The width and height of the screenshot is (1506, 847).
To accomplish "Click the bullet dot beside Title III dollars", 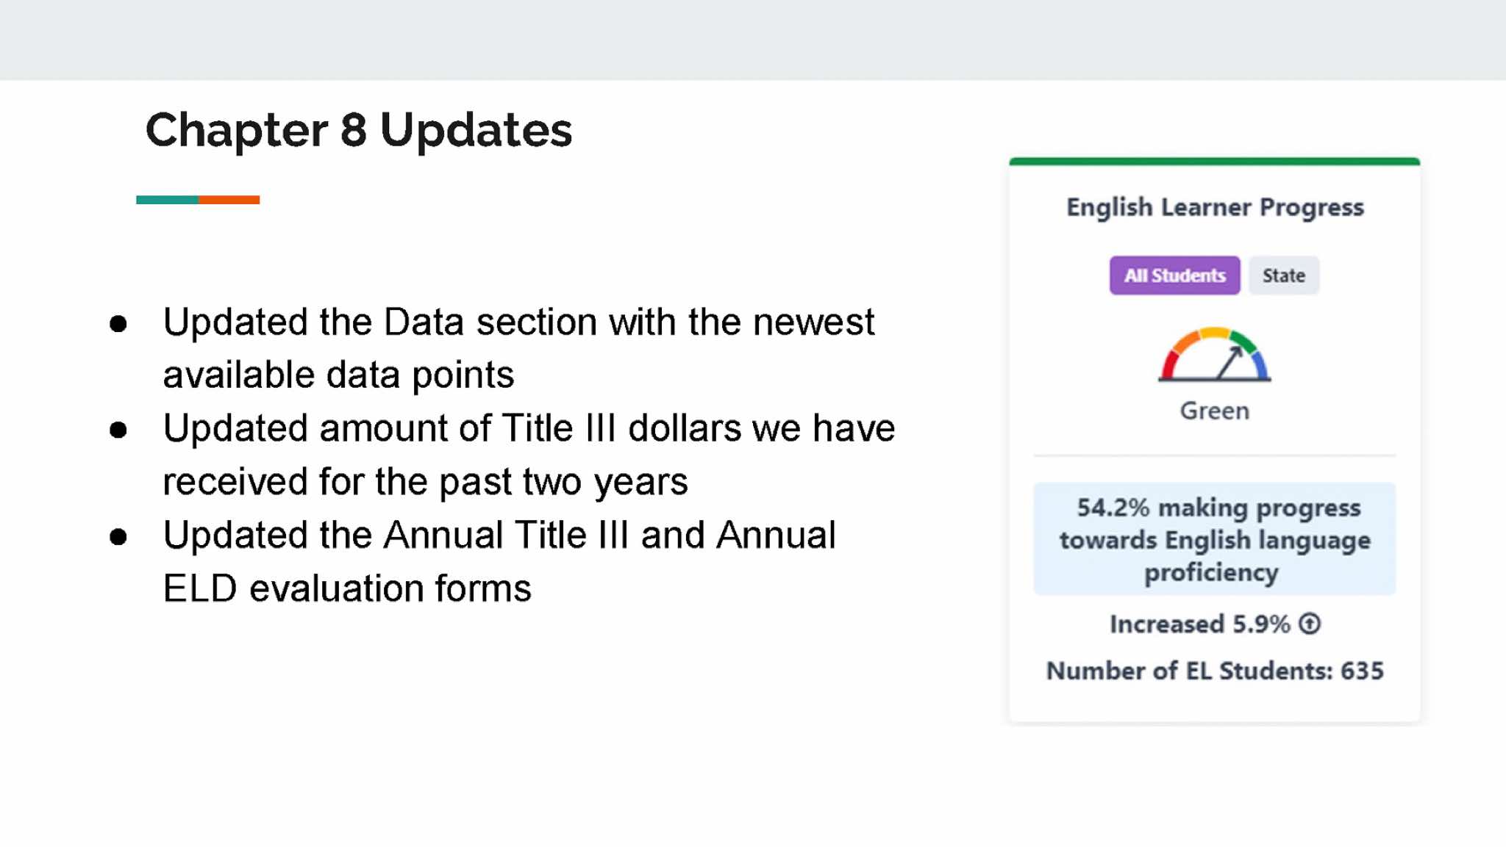I will coord(118,430).
